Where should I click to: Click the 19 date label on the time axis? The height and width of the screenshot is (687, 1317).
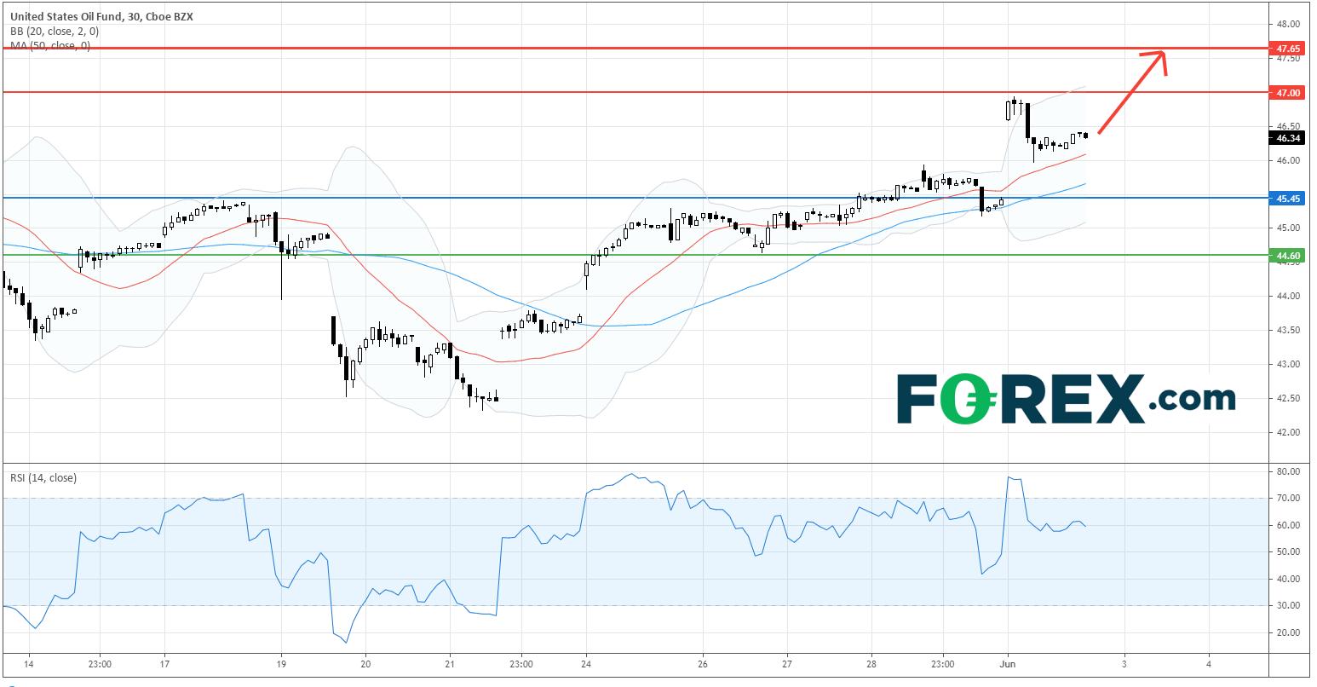(x=281, y=663)
